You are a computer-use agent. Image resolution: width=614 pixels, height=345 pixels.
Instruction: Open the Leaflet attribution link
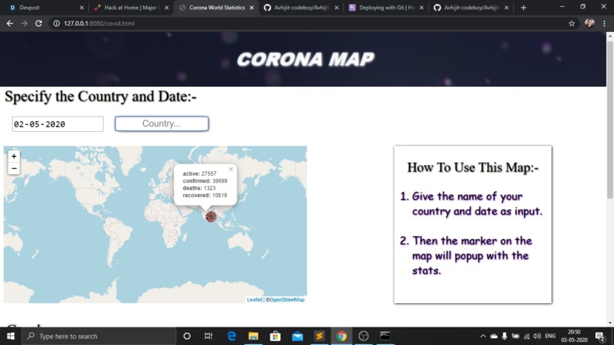click(x=254, y=299)
